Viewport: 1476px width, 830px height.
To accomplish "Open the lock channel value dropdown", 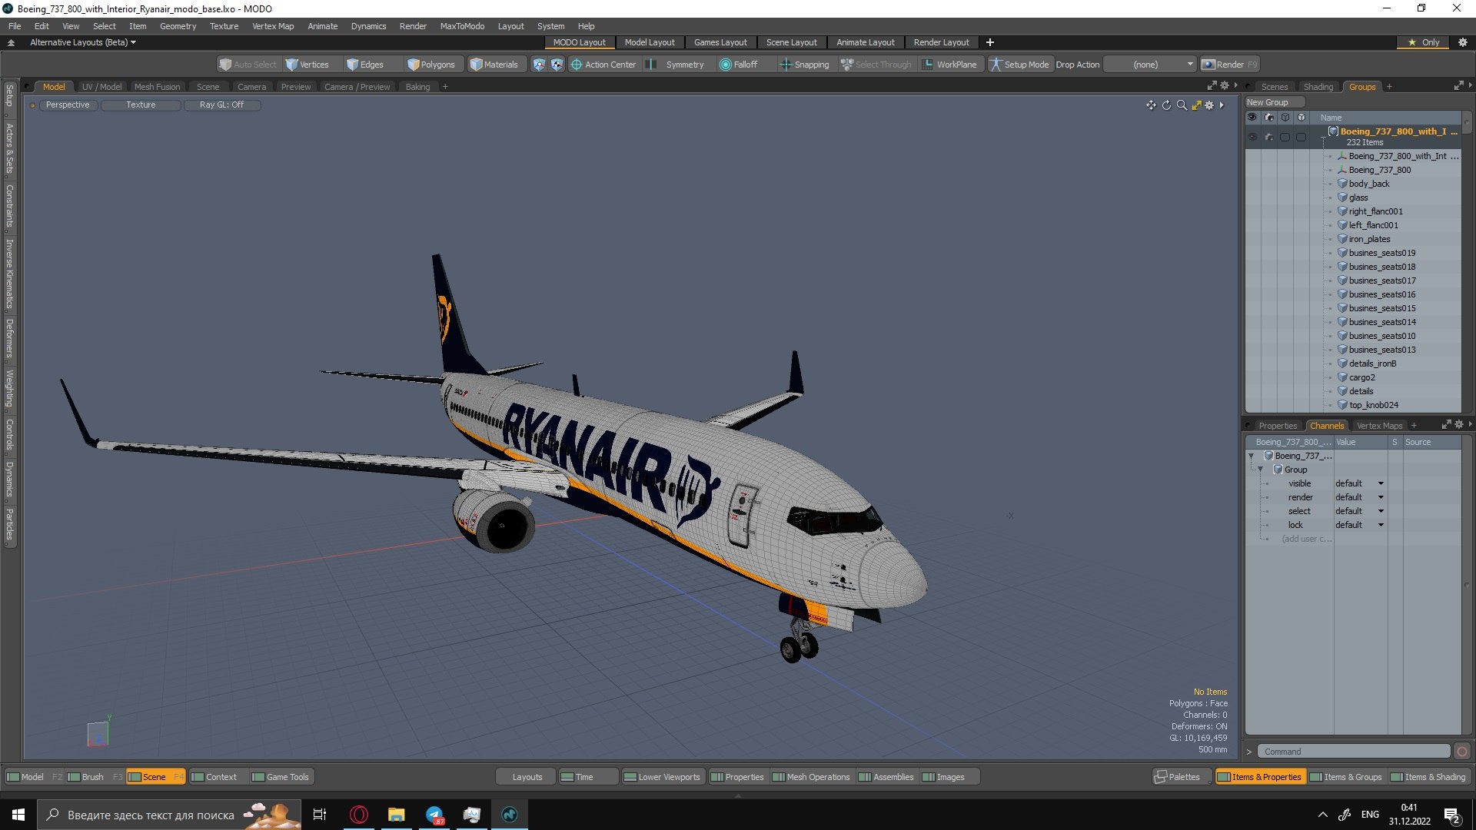I will click(1359, 525).
